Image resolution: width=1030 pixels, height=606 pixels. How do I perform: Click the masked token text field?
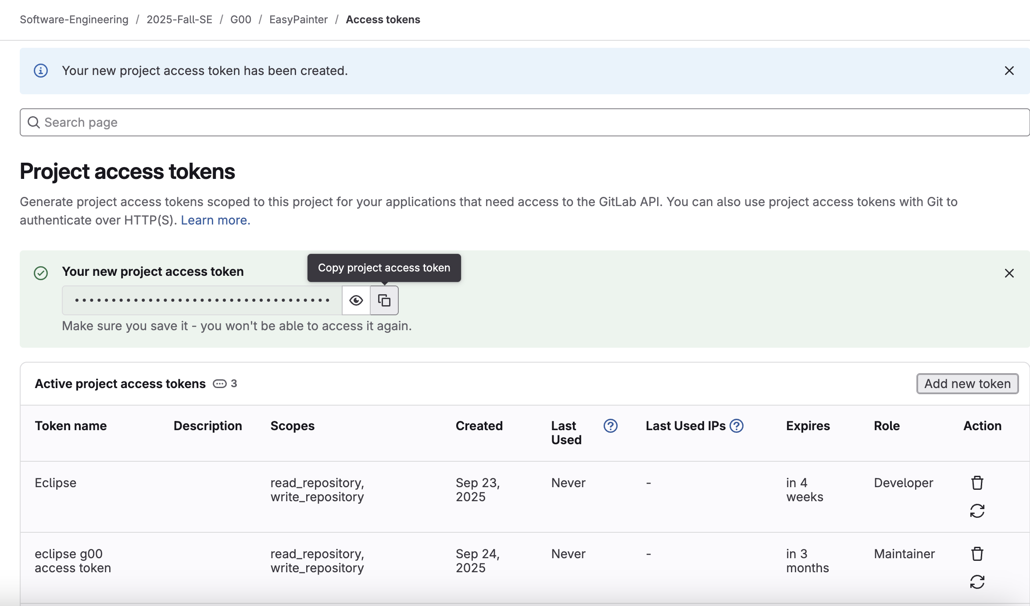[x=202, y=300]
